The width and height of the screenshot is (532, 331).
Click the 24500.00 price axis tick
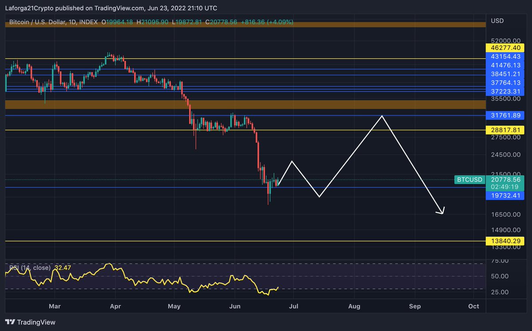coord(505,155)
